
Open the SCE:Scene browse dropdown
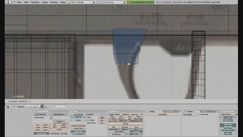(99, 2)
